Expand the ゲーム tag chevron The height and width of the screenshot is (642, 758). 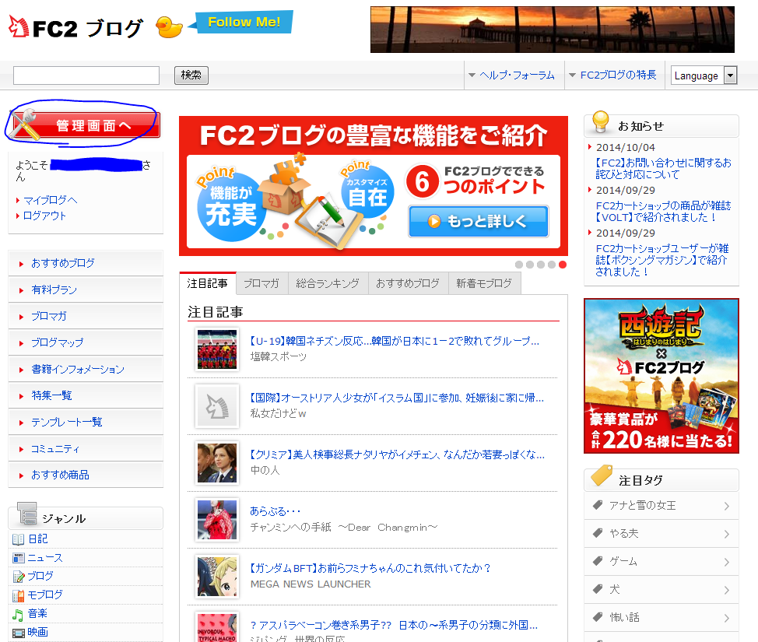pos(727,562)
